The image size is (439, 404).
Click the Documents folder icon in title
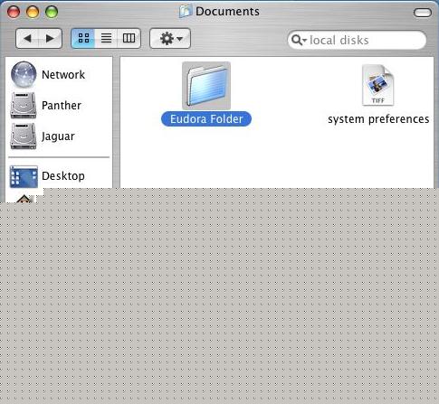[186, 12]
